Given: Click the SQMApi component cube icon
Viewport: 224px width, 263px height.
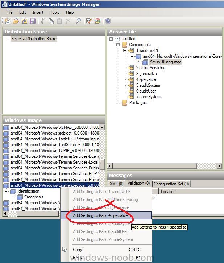Looking at the screenshot, I should [x=6, y=127].
